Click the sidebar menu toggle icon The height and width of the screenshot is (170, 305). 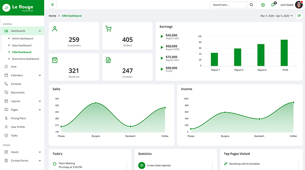(52, 5)
